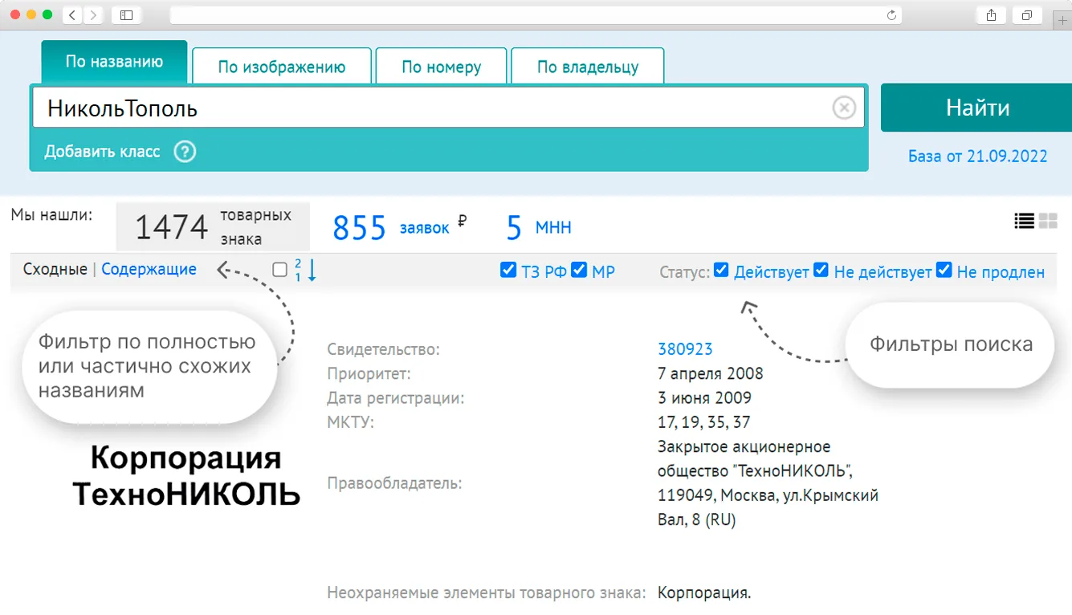Image resolution: width=1072 pixels, height=615 pixels.
Task: Click the МКТУ classes 17, 19, 35, 37
Action: 704,422
